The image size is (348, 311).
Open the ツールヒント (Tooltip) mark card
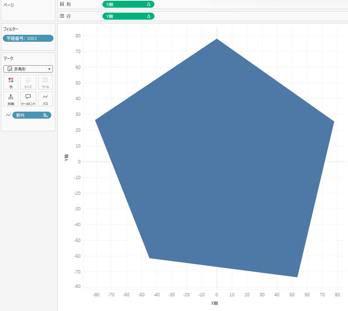pyautogui.click(x=28, y=99)
